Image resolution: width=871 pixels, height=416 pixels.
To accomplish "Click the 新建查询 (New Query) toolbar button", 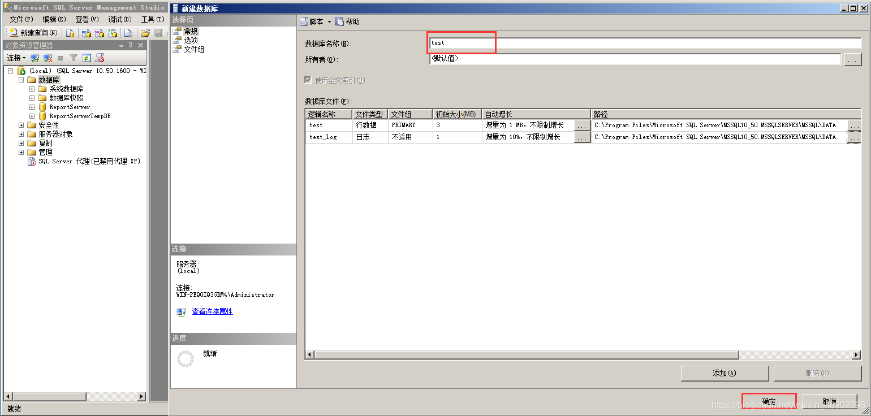I will pyautogui.click(x=34, y=33).
